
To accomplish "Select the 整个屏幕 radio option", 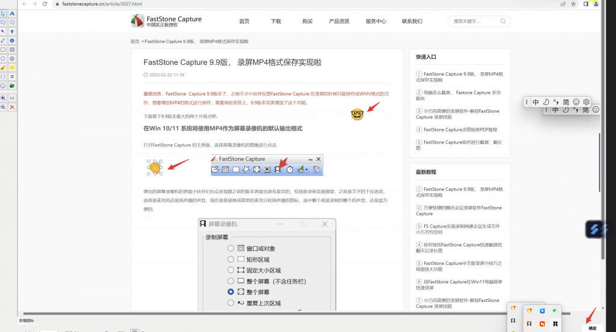I will point(230,292).
